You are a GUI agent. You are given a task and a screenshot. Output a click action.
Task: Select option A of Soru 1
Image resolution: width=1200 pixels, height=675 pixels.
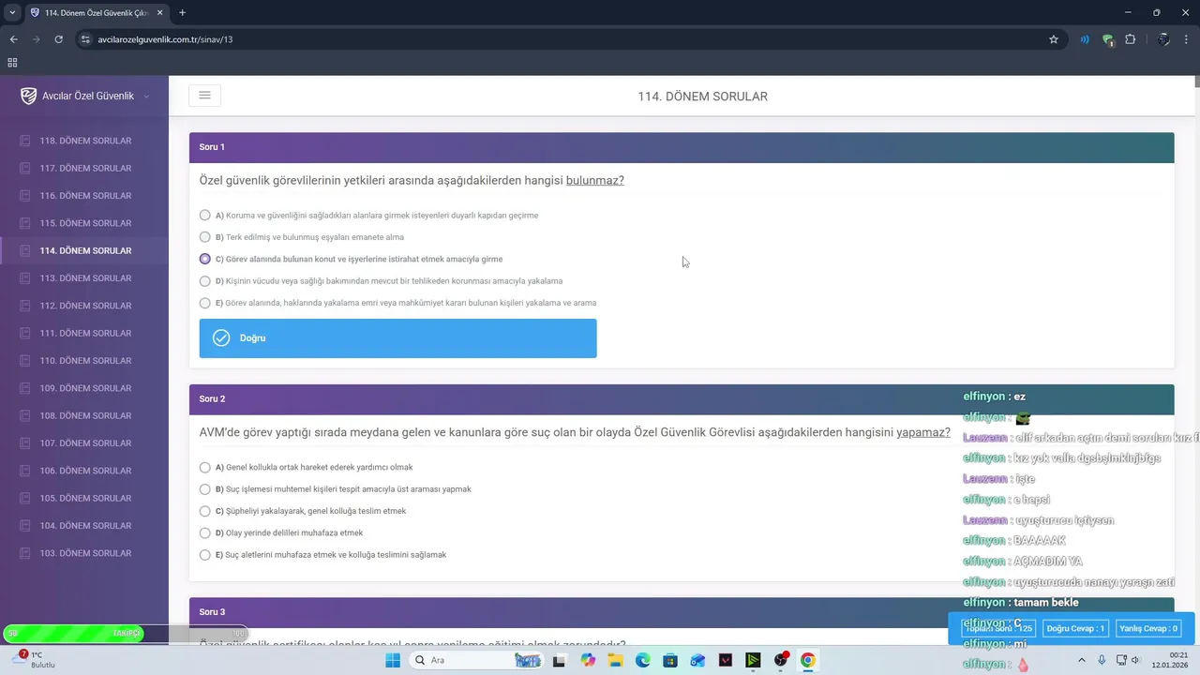click(205, 215)
